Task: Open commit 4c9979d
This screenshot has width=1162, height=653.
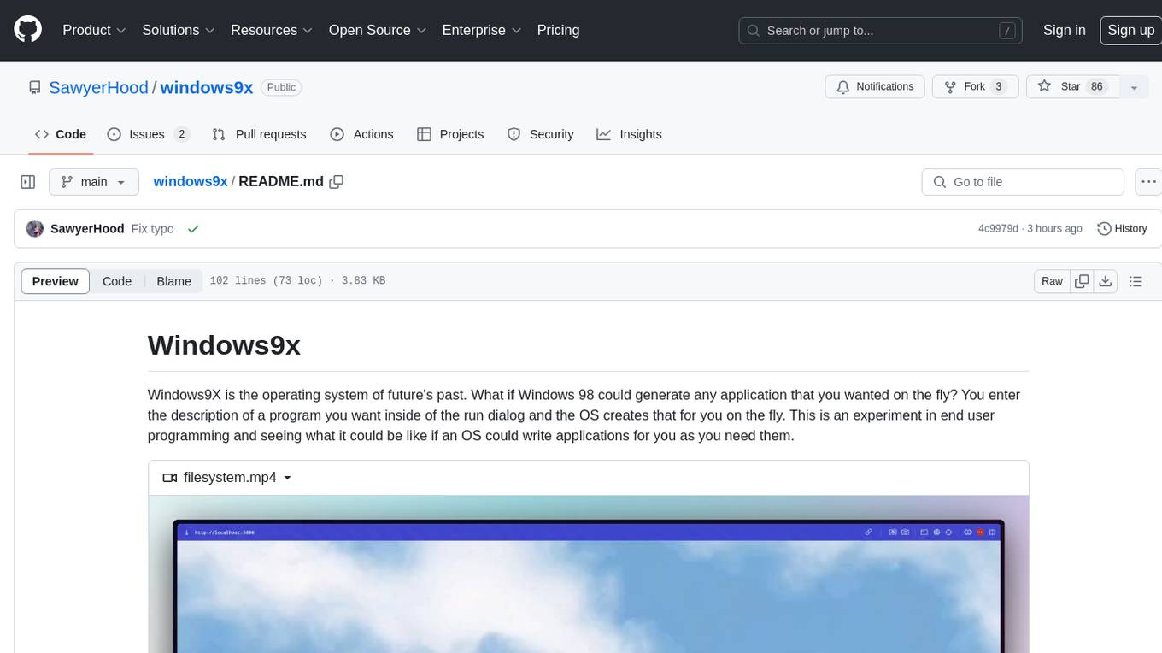Action: click(998, 229)
